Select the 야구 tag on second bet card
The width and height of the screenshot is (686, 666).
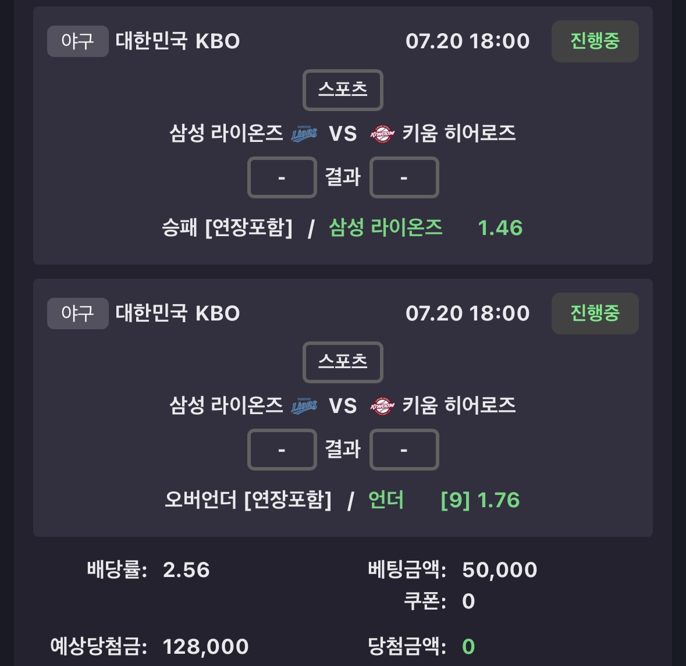[x=77, y=314]
